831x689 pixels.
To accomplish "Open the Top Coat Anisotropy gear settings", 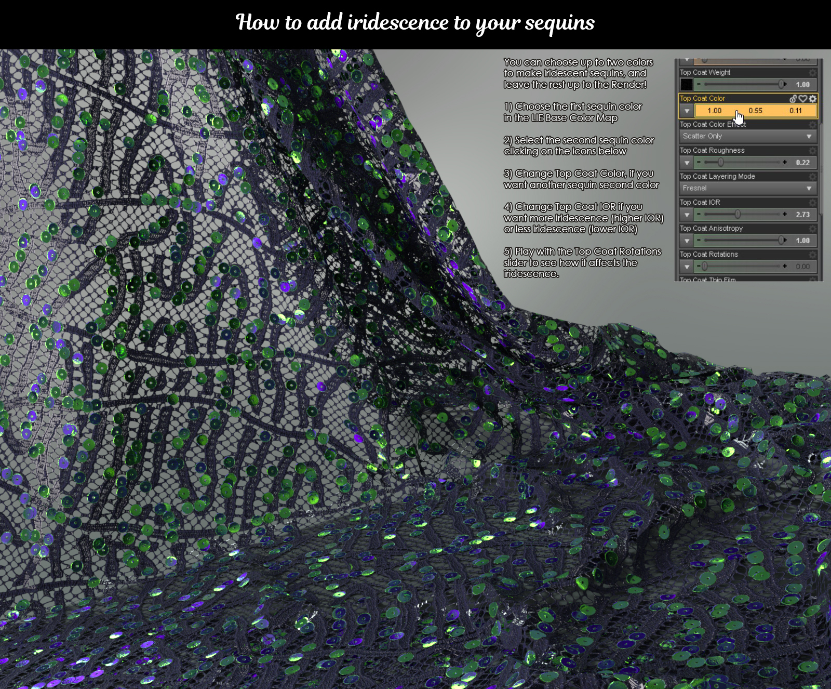I will coord(813,228).
